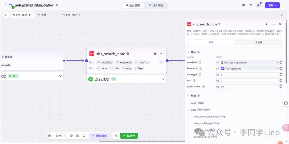
Task: Open variable selector for keywords field
Action: click(281, 69)
